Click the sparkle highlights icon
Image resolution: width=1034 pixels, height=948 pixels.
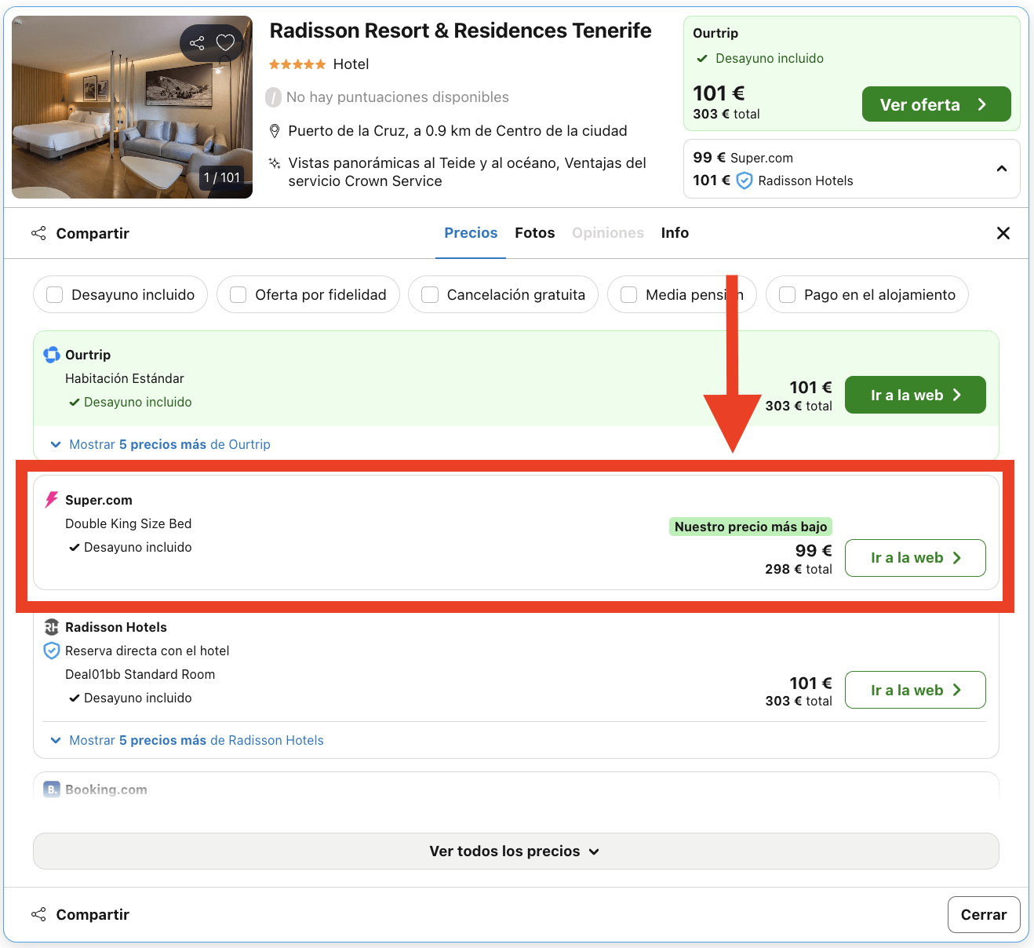coord(275,163)
